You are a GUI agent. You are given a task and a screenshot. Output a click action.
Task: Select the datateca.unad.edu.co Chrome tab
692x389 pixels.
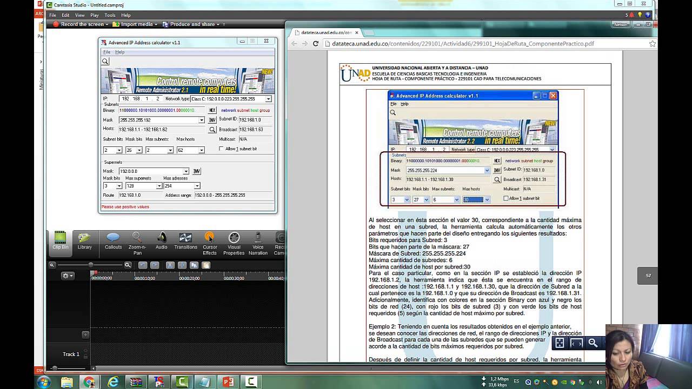325,32
